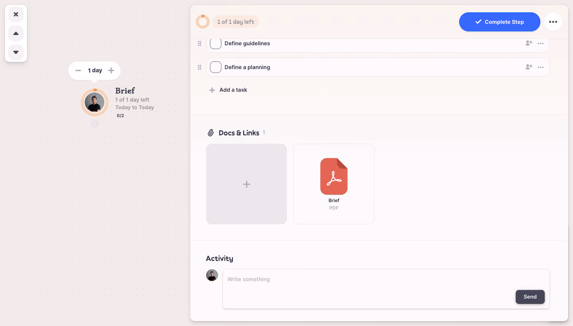Click the Brief step title
The image size is (573, 326).
125,91
